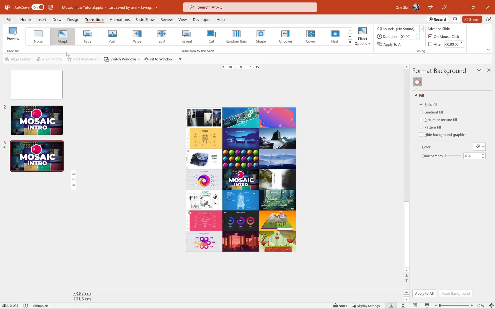Click the Preview transition icon

tap(13, 34)
